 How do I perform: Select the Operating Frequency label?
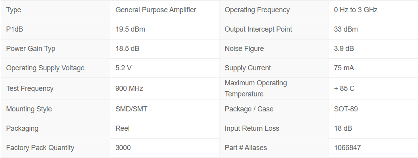coord(257,10)
